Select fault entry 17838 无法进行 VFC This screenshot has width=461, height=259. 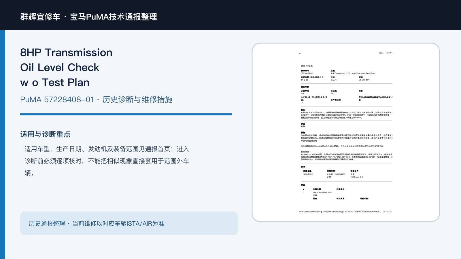click(322, 193)
